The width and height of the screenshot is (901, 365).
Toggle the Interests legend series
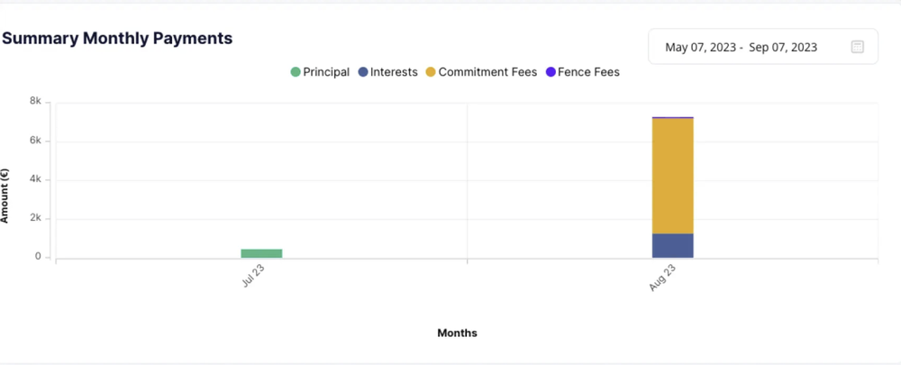click(x=387, y=72)
